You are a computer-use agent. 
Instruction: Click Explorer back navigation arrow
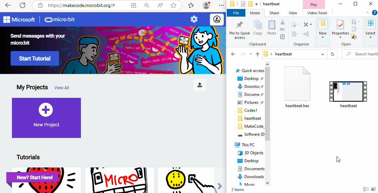tap(233, 54)
